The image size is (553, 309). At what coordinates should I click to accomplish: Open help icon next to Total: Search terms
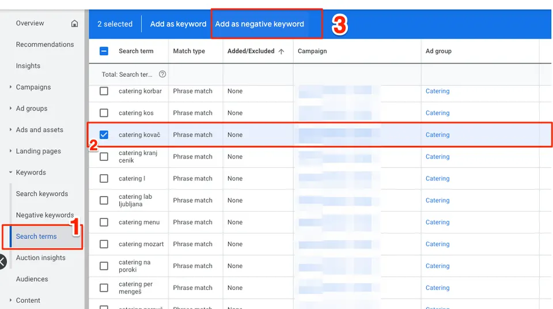pyautogui.click(x=162, y=74)
